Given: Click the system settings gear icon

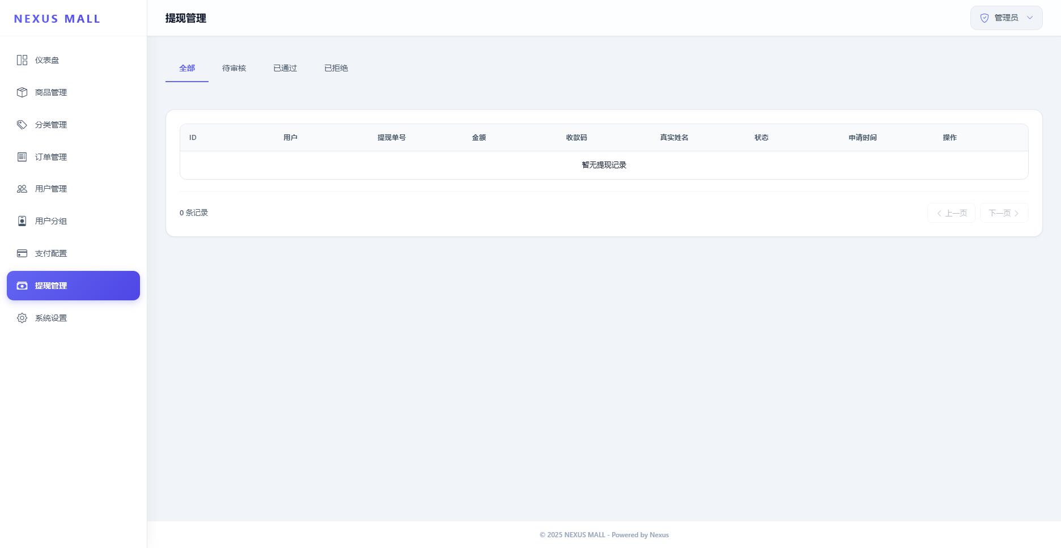Looking at the screenshot, I should point(22,318).
